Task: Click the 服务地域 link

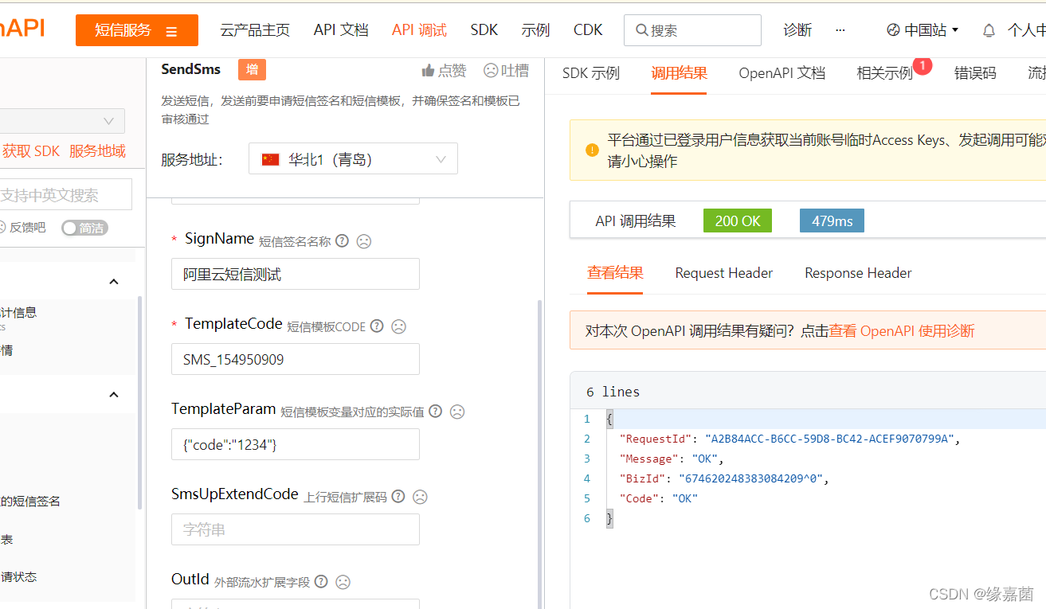Action: point(97,151)
